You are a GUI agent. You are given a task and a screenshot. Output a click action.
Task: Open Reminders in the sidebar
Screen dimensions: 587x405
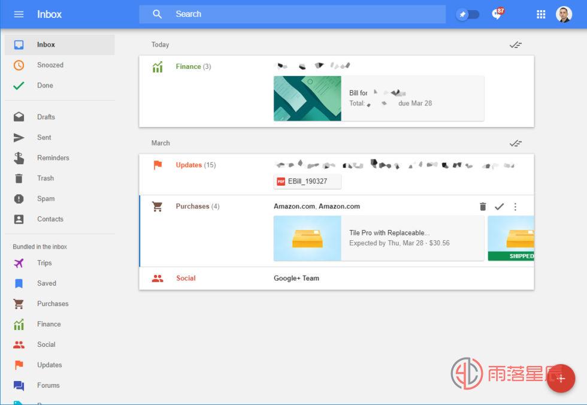[x=60, y=158]
